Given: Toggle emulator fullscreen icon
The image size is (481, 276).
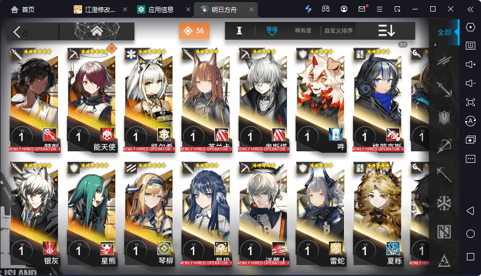Looking at the screenshot, I should pos(470,102).
